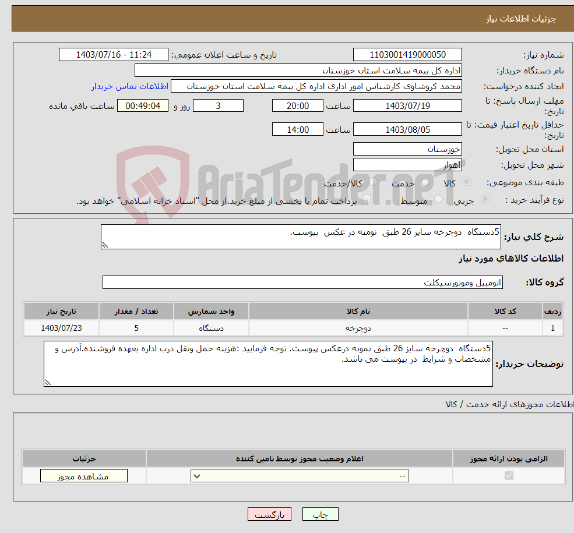
Task: Click the ردیف column header
Action: coord(553,311)
